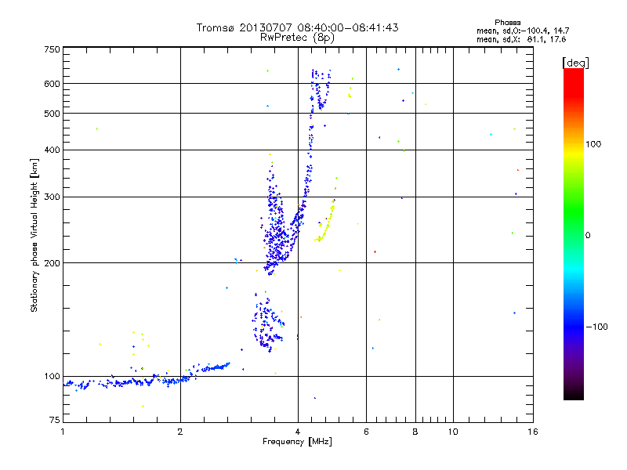627x470 pixels.
Task: Click the subtitle "RwPretec (8p)"
Action: coord(297,38)
